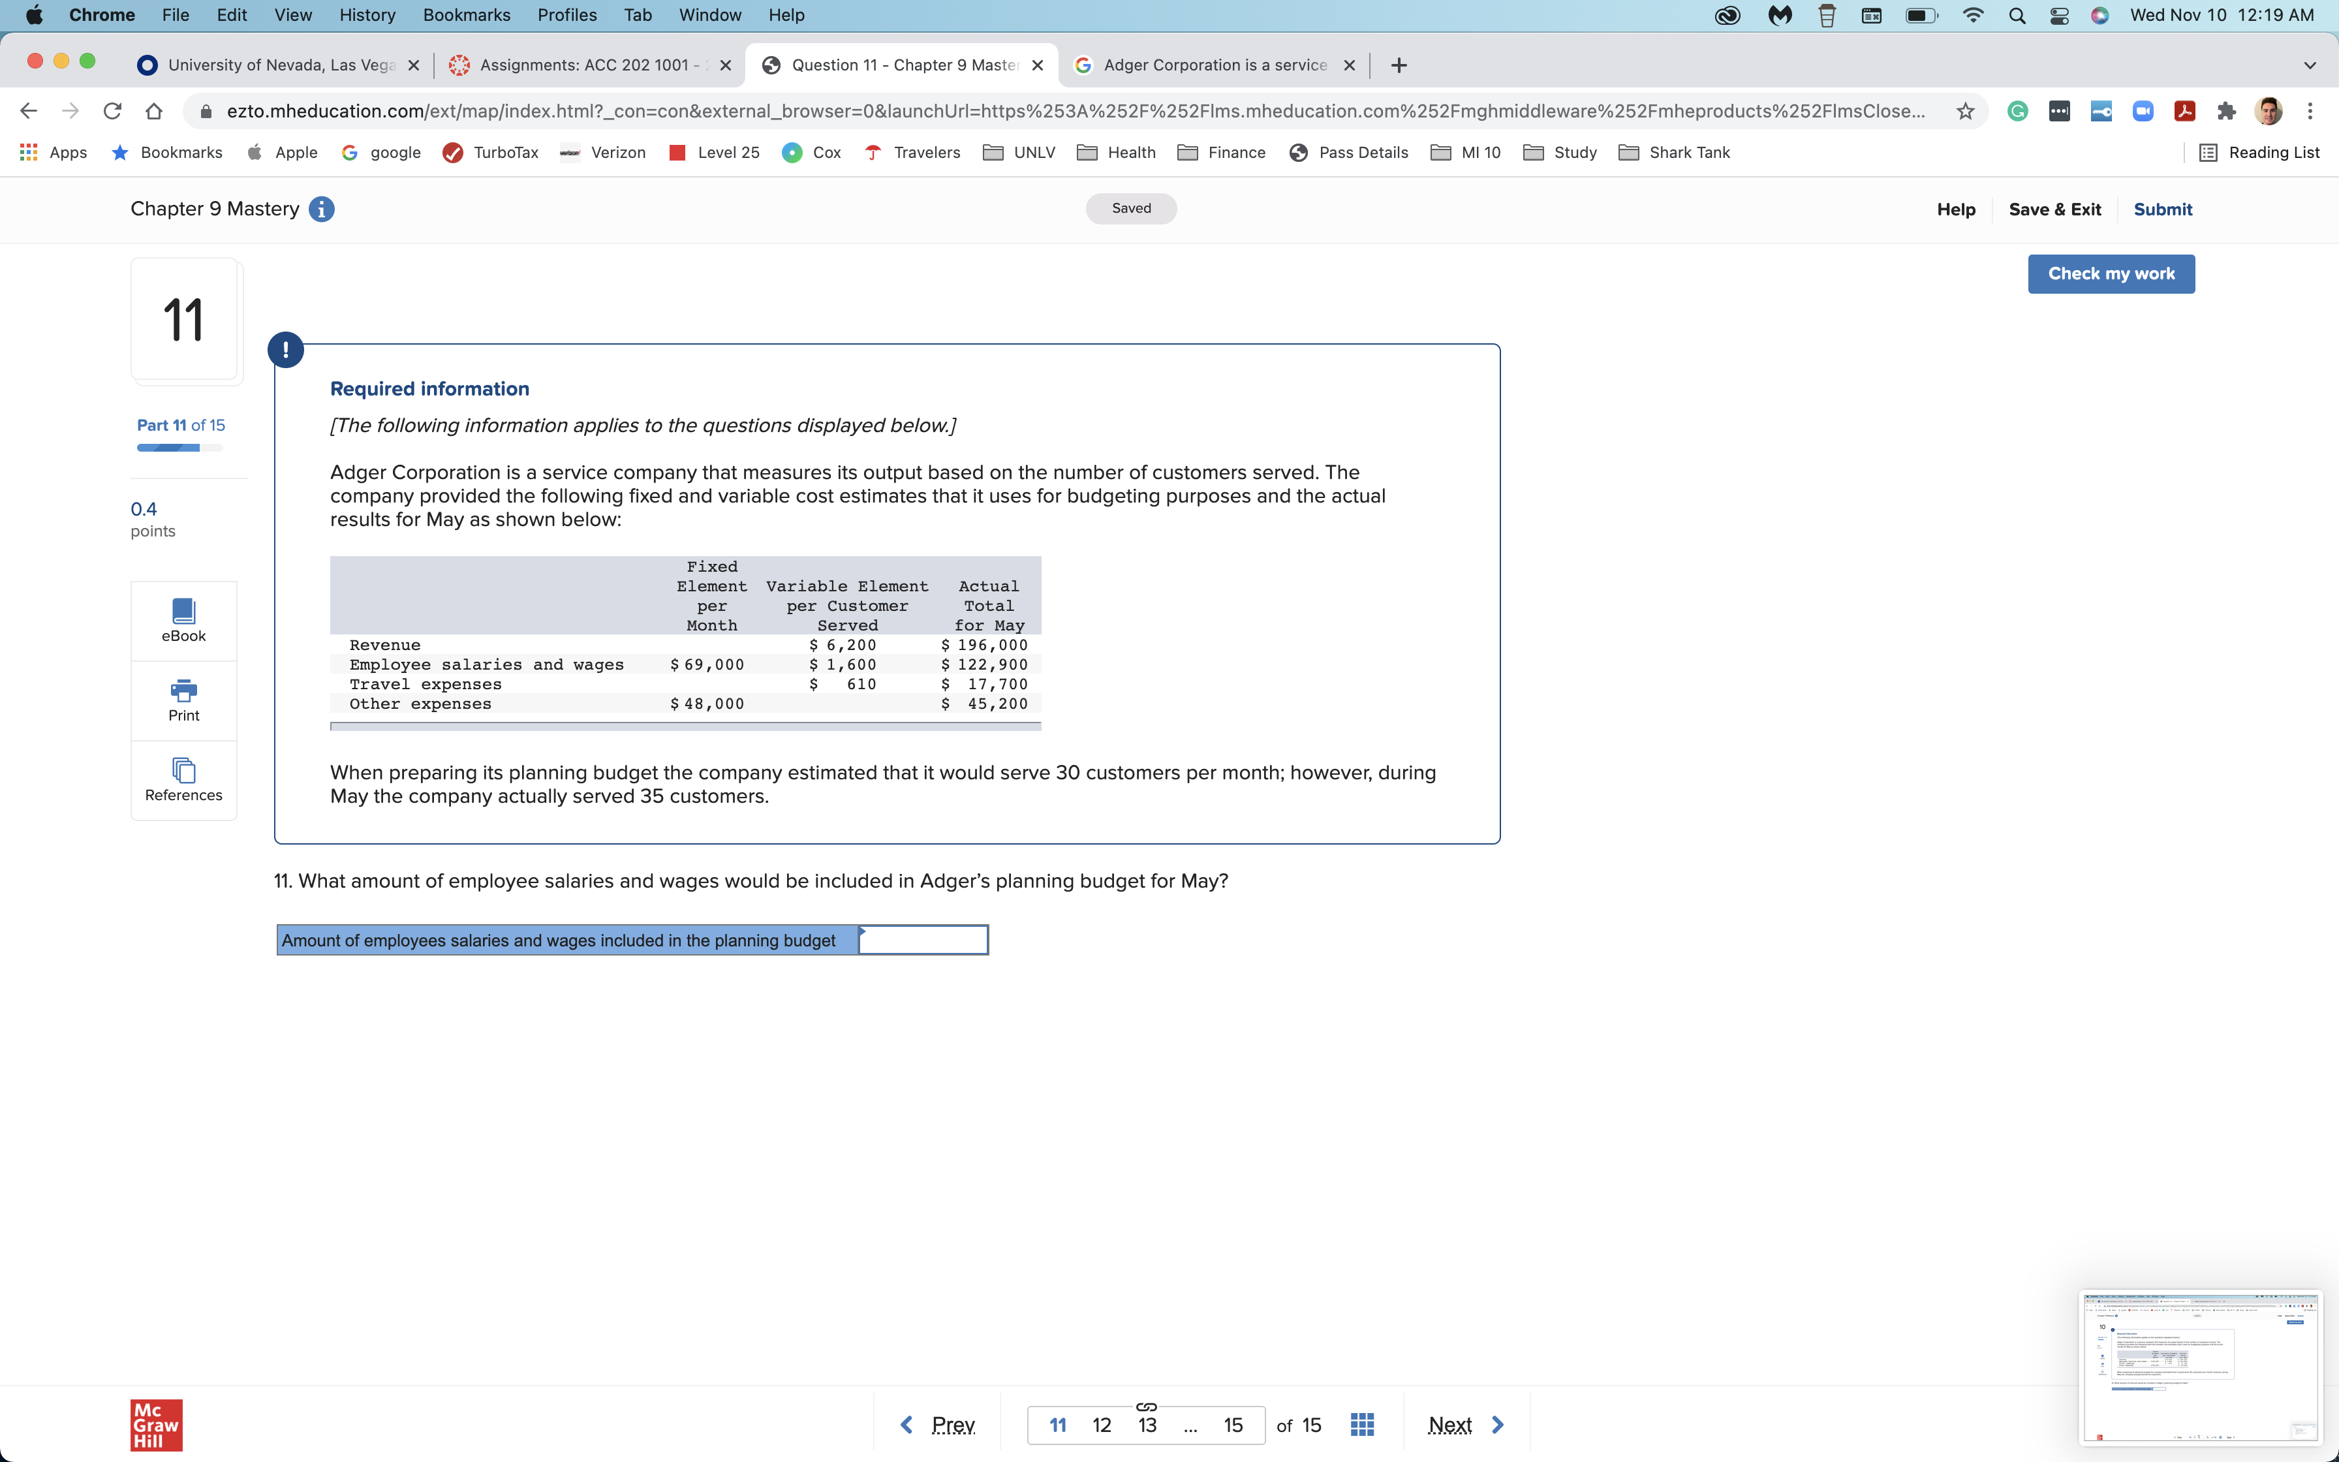Reload the page
The height and width of the screenshot is (1462, 2339).
pos(112,111)
